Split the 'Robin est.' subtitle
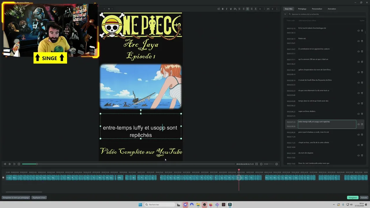This screenshot has height=208, width=370. click(x=358, y=41)
